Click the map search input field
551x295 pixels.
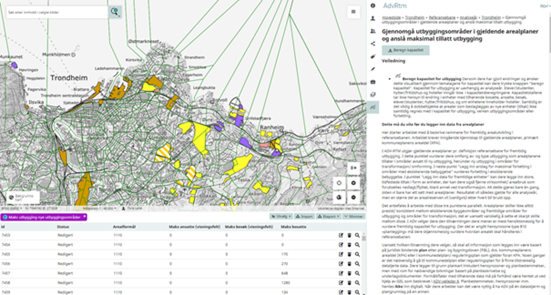click(x=57, y=12)
